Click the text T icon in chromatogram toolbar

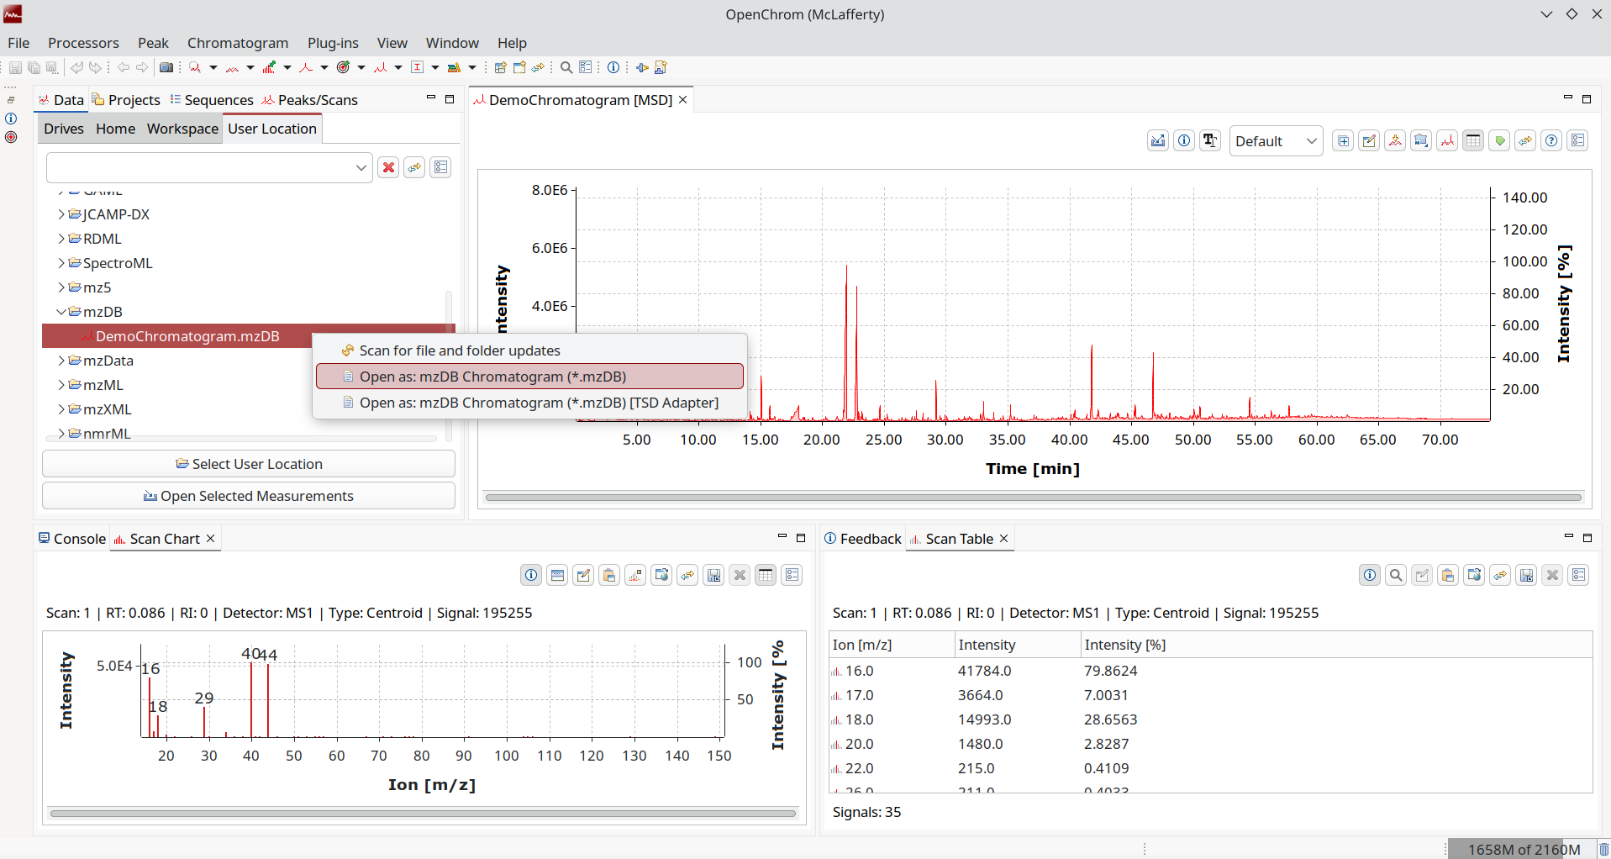[1210, 141]
